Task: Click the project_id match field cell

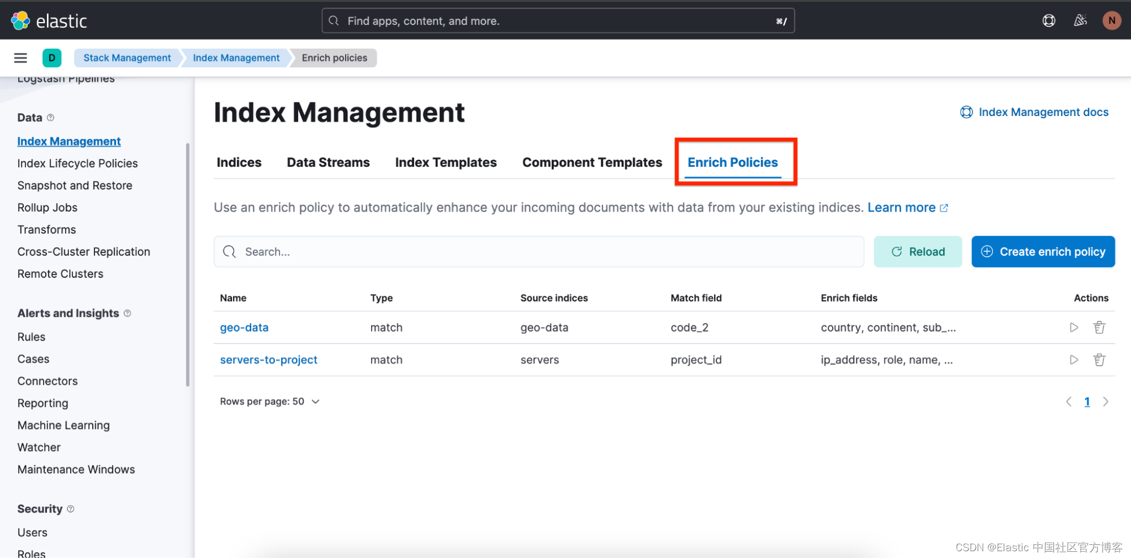Action: point(696,360)
